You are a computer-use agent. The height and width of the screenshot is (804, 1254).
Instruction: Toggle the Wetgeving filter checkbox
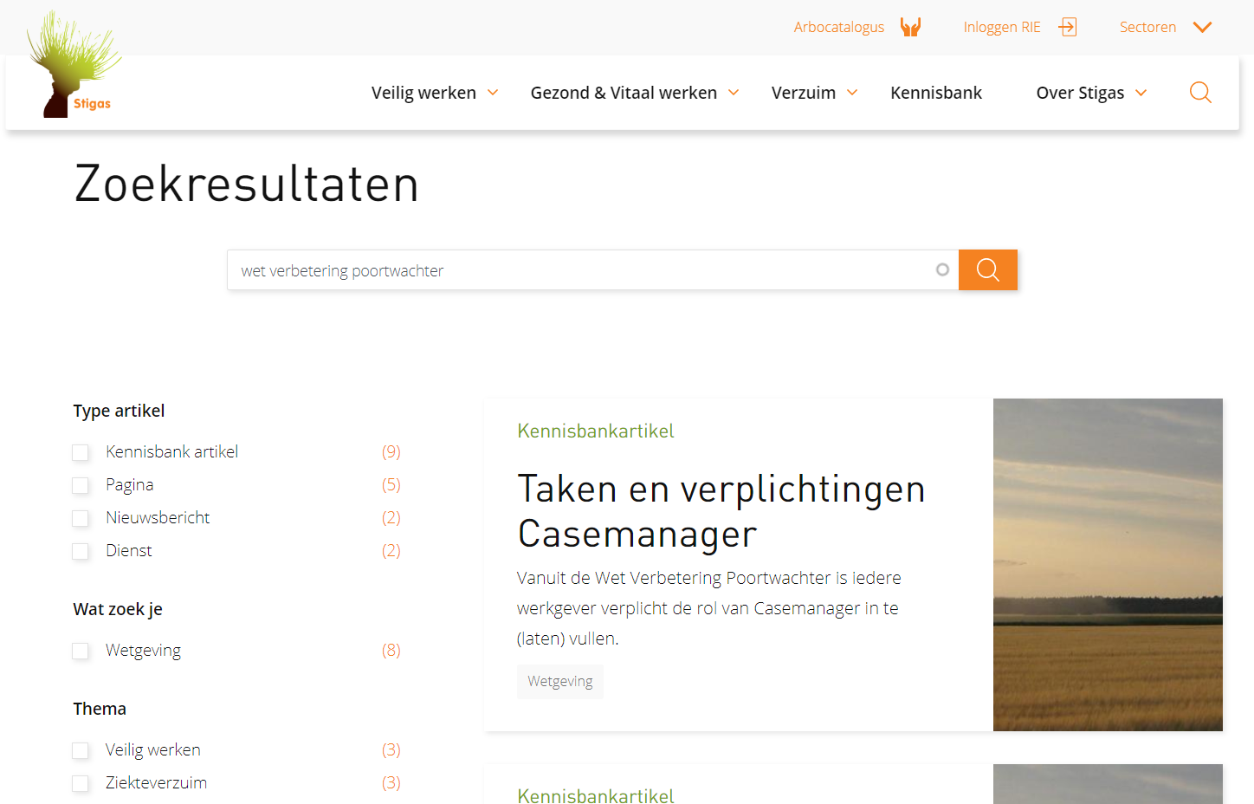tap(81, 651)
